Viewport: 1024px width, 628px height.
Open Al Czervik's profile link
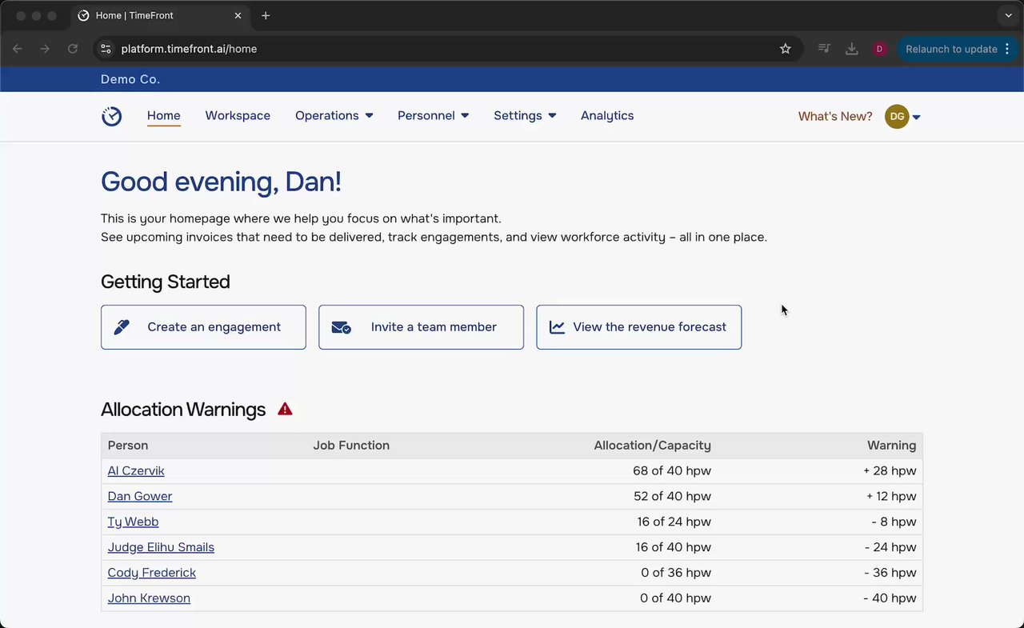coord(136,471)
